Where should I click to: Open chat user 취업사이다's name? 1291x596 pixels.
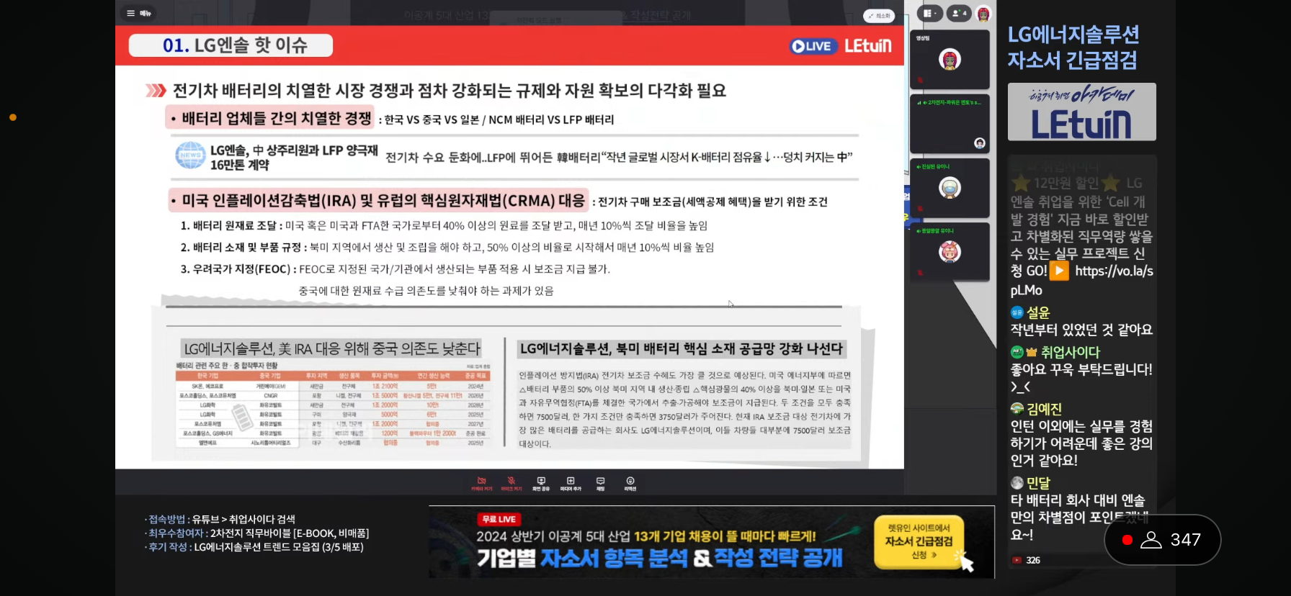coord(1071,352)
